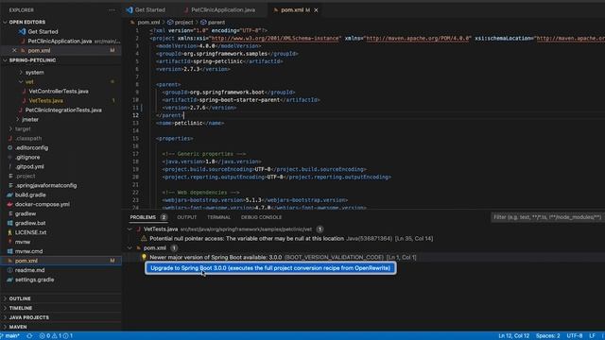Screen dimensions: 605x340
Task: Open errors and warnings status counter
Action: [56, 336]
